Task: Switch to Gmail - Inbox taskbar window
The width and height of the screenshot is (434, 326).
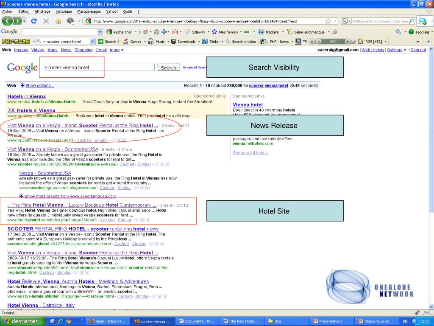Action: coord(108,321)
